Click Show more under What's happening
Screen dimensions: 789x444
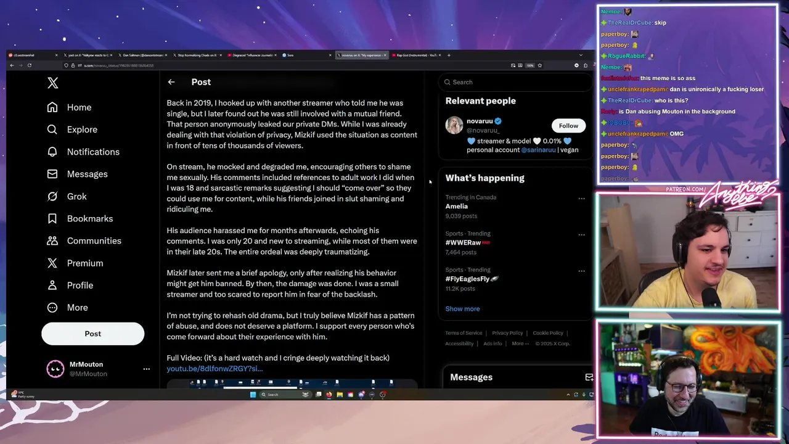[462, 309]
